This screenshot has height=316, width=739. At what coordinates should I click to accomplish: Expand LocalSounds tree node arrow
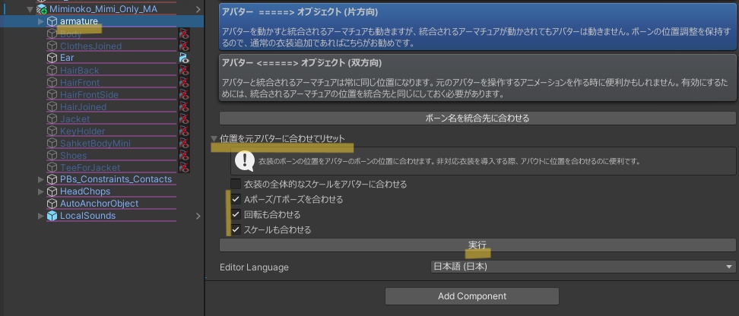click(41, 216)
